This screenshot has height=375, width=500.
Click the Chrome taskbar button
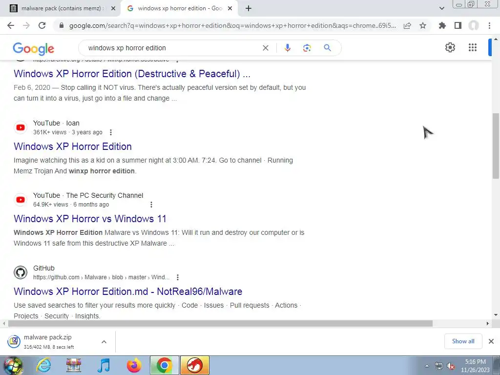coord(164,365)
